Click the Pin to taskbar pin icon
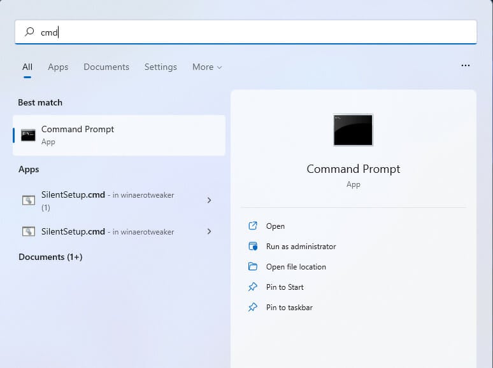The image size is (493, 368). 253,307
